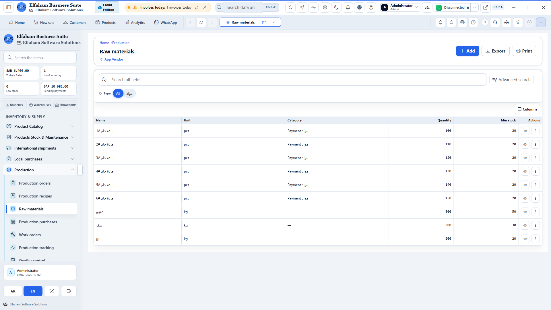Open the Warehouses tab
This screenshot has height=310, width=551.
coord(40,105)
